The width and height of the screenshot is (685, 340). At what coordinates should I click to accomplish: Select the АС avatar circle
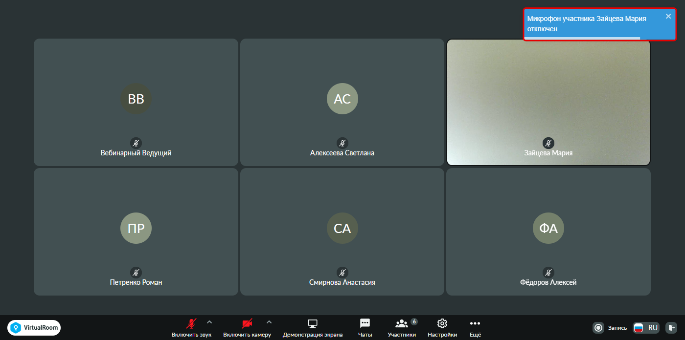click(342, 99)
